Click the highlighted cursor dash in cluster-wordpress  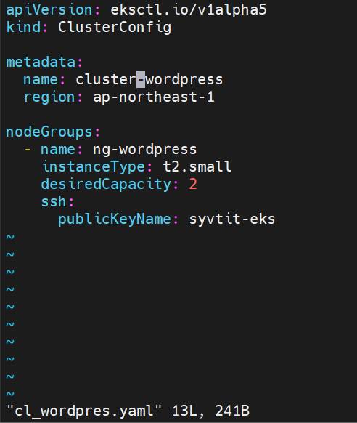tap(141, 79)
